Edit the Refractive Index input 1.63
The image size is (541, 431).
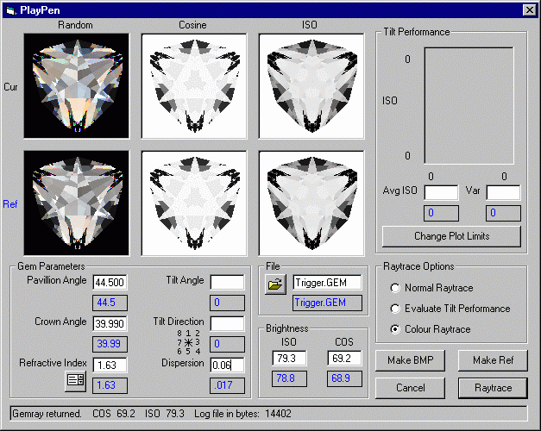[110, 365]
